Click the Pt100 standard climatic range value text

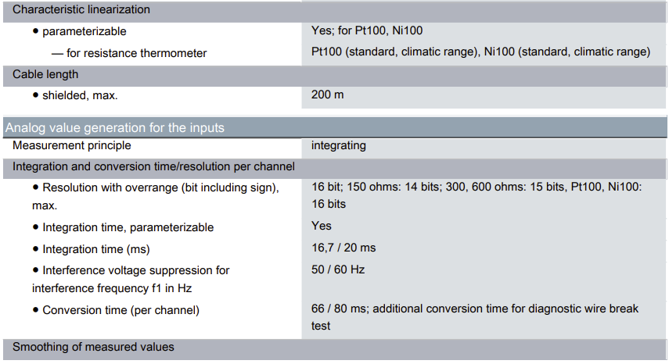[x=480, y=52]
